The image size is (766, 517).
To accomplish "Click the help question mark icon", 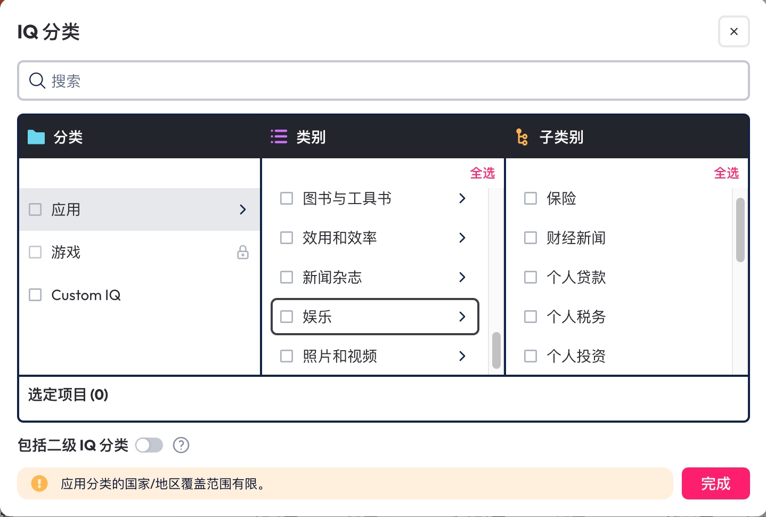I will click(181, 445).
